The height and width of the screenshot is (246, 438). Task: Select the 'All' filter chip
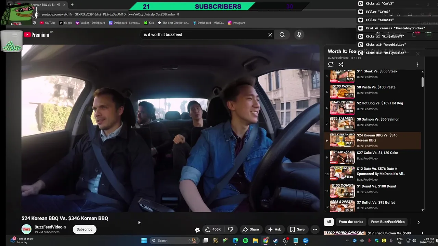(328, 222)
